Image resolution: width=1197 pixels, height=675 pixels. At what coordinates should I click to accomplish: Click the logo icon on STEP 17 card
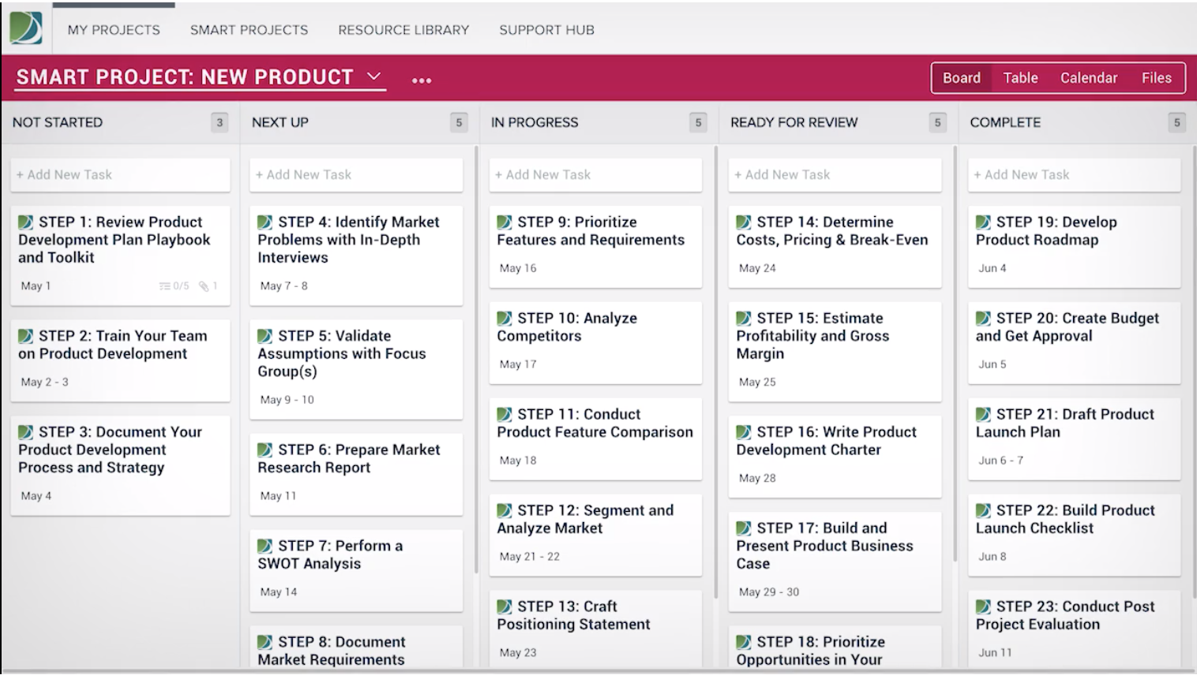click(x=744, y=528)
